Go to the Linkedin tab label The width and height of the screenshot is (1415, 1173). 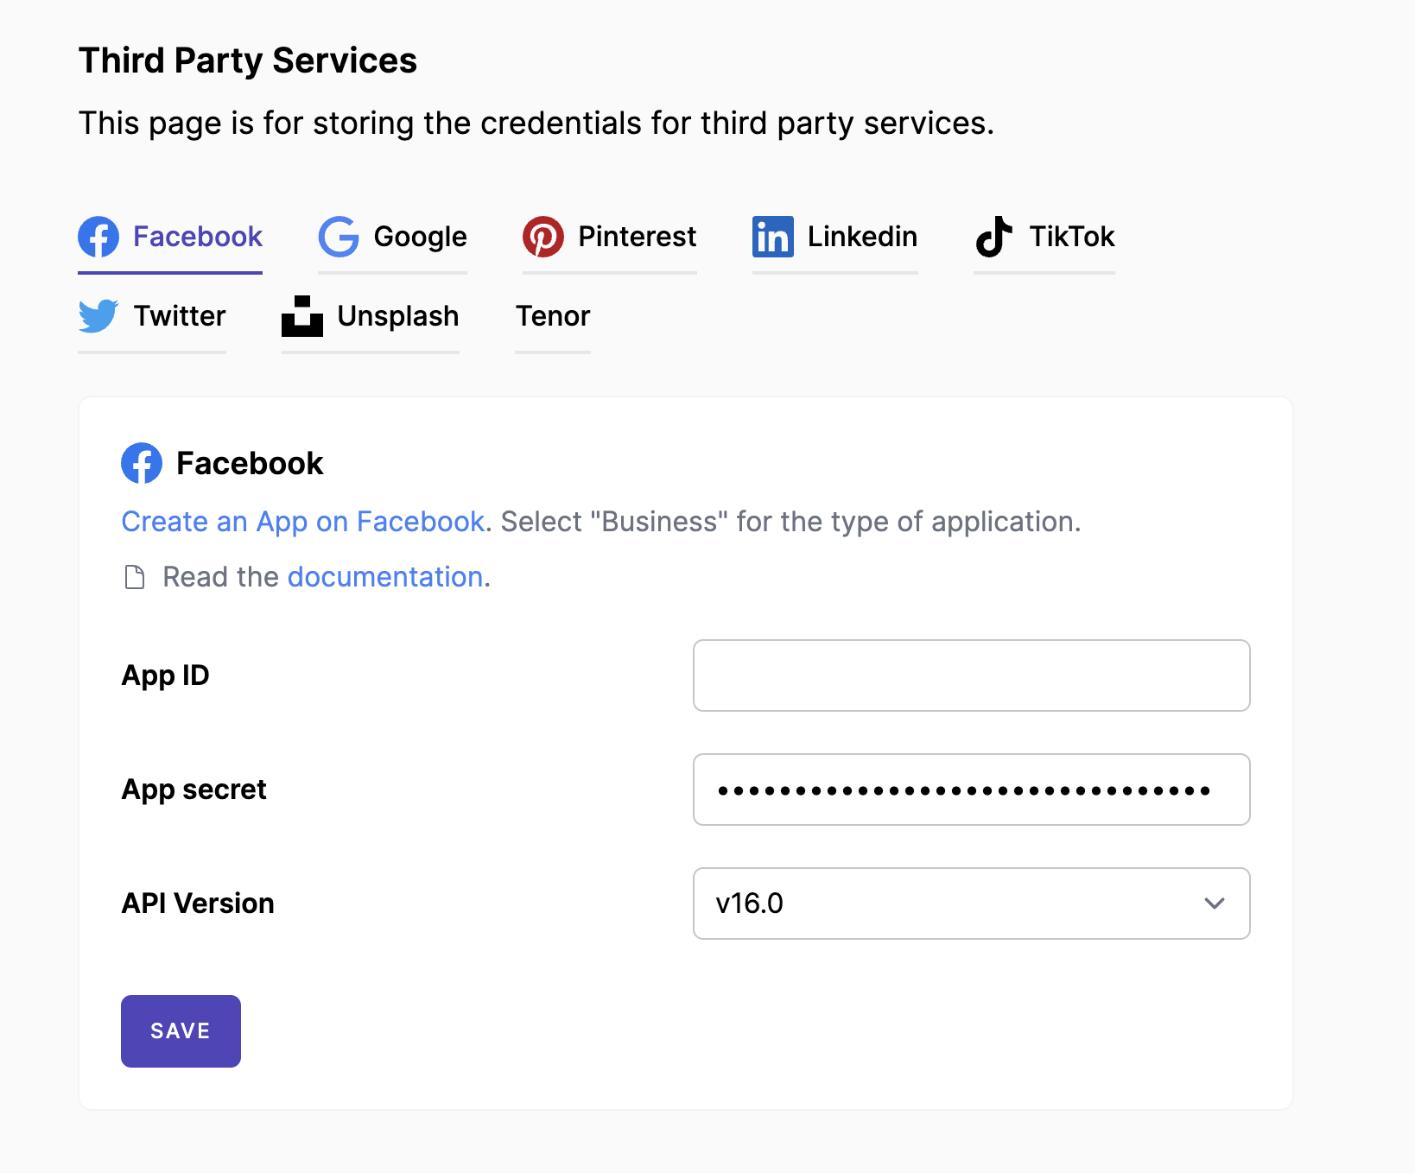tap(863, 237)
